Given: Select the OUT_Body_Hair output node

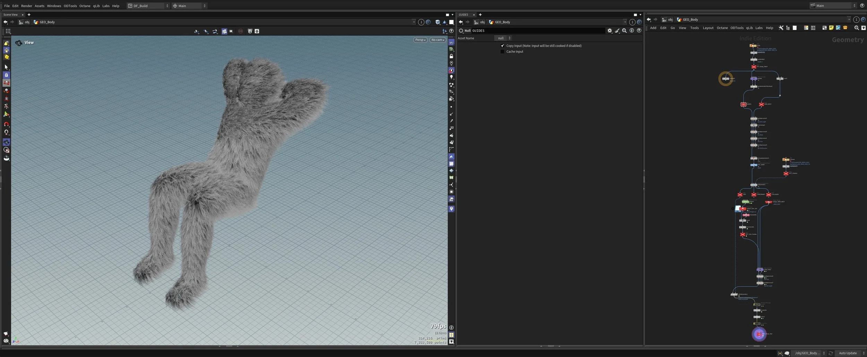Looking at the screenshot, I should [759, 334].
